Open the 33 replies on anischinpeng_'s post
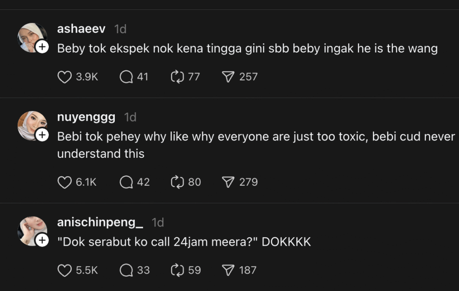The image size is (459, 291). pyautogui.click(x=126, y=270)
